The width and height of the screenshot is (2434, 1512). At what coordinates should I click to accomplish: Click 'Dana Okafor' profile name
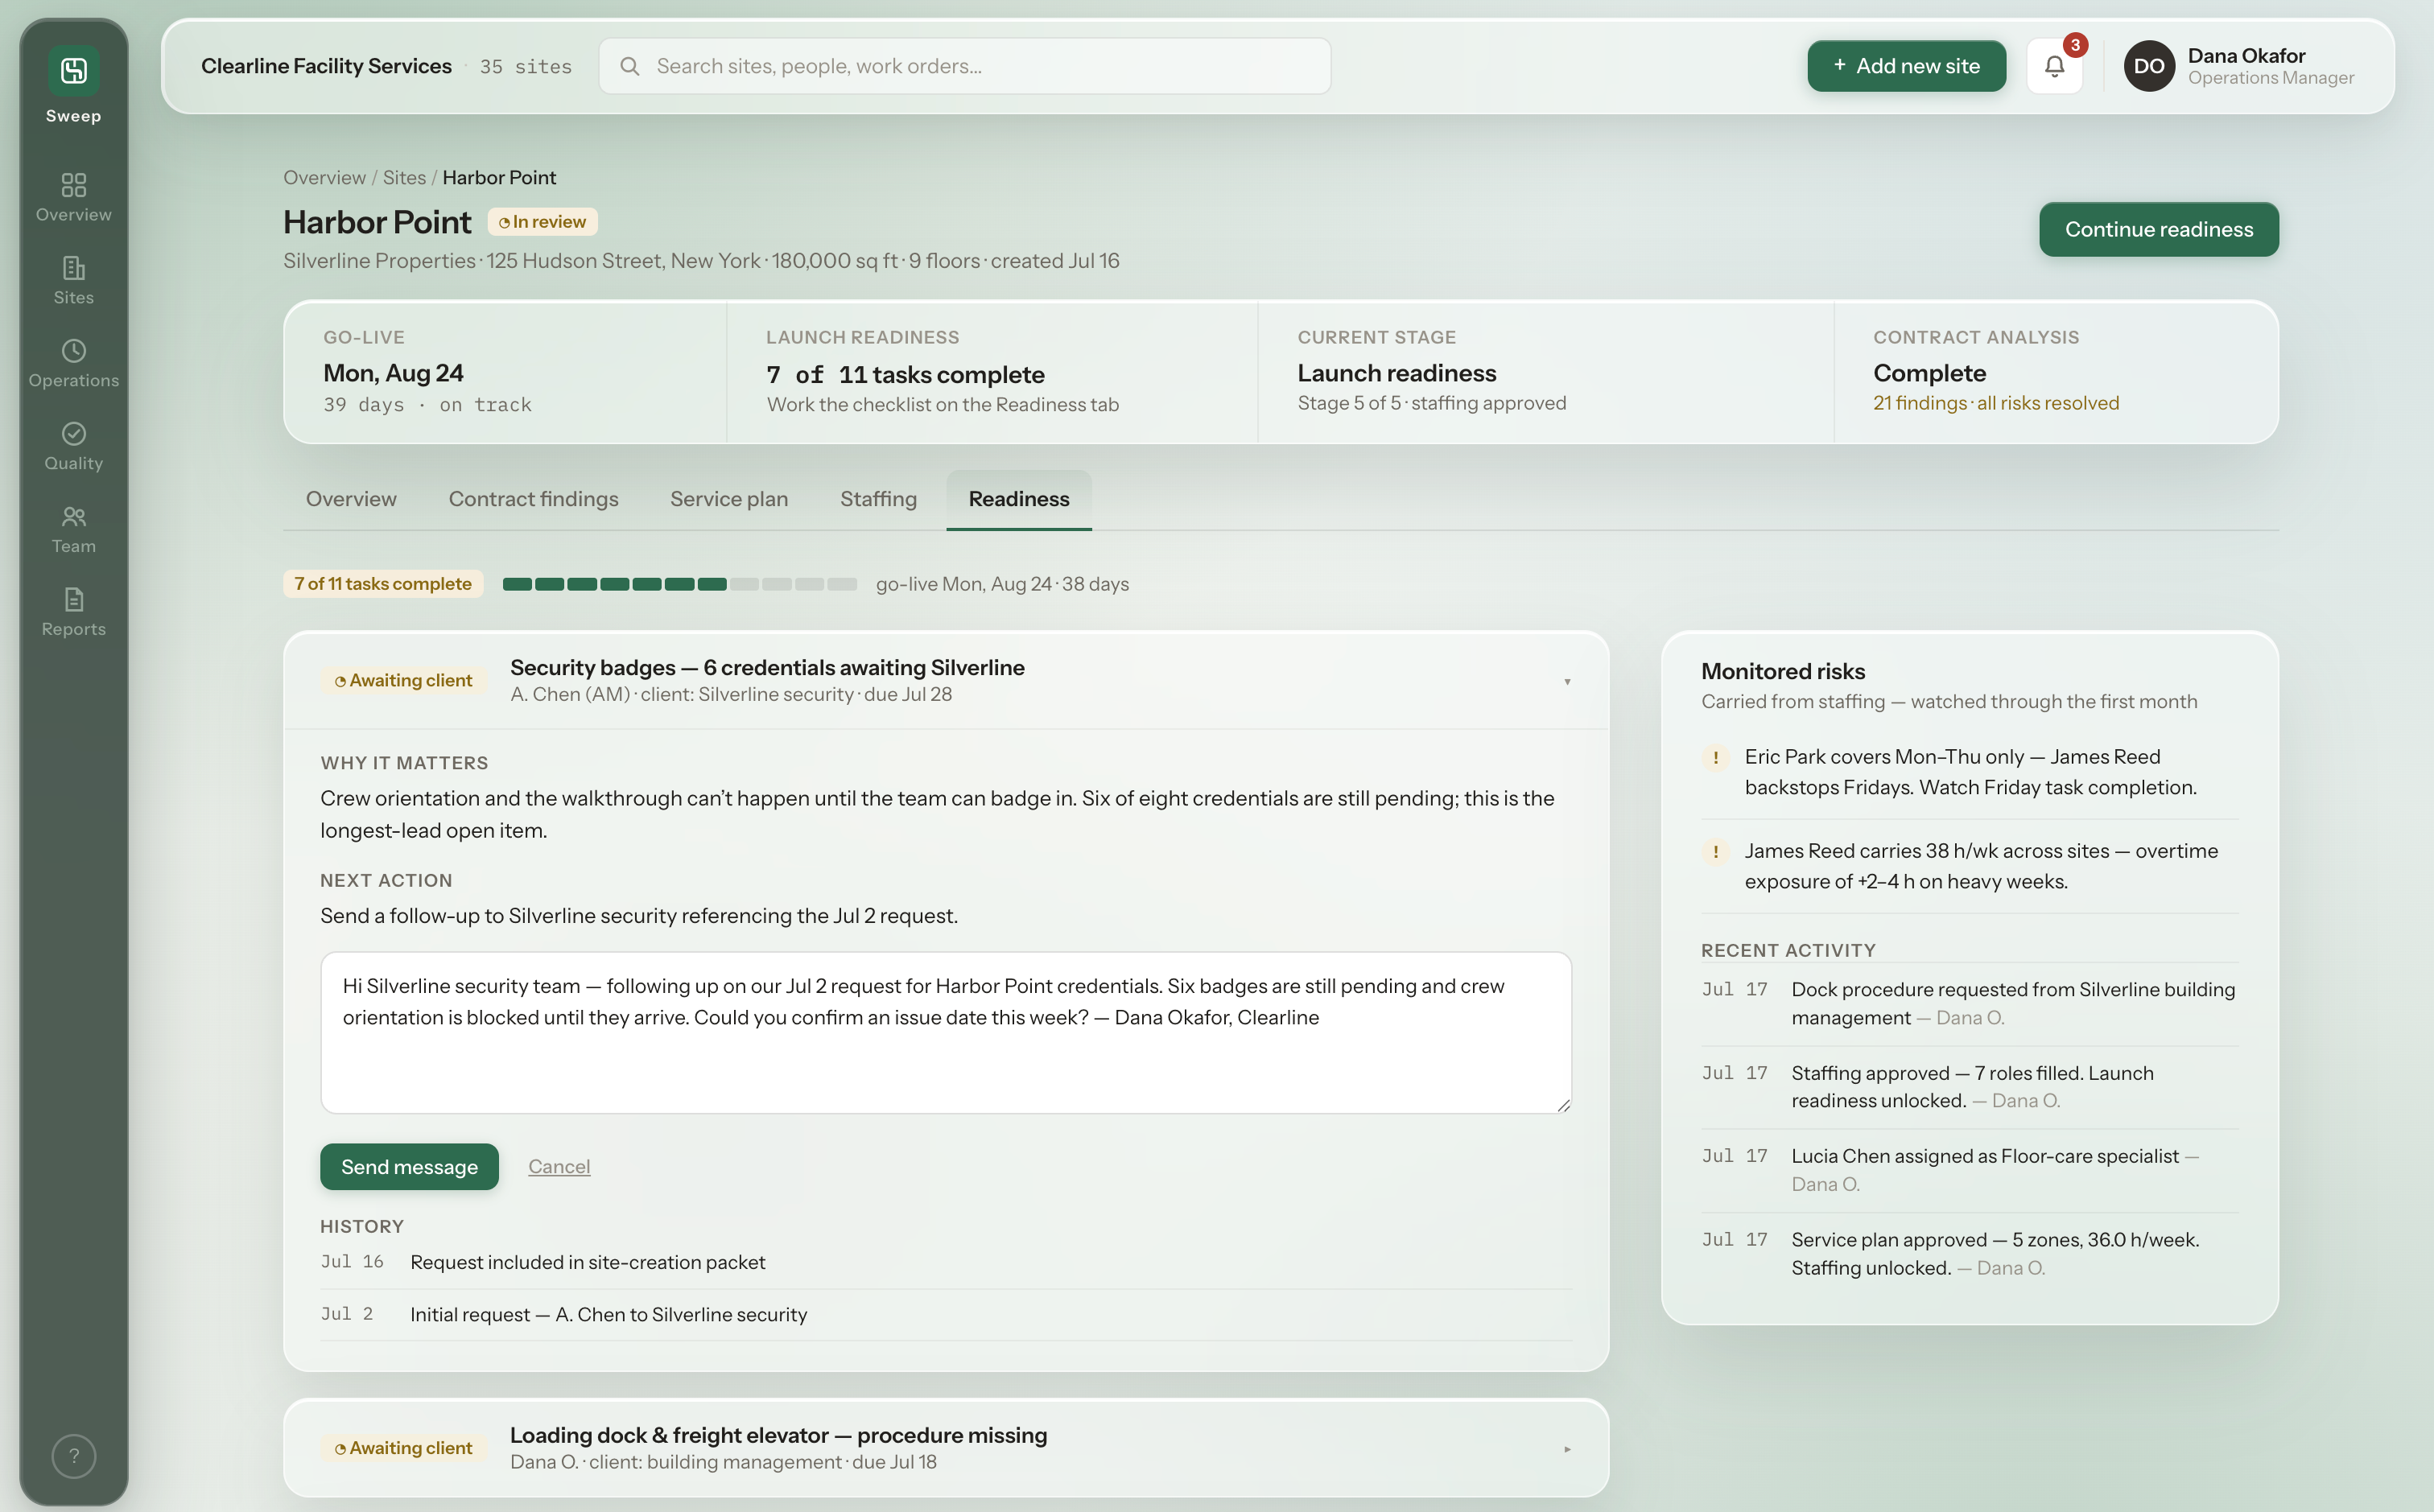(2246, 56)
